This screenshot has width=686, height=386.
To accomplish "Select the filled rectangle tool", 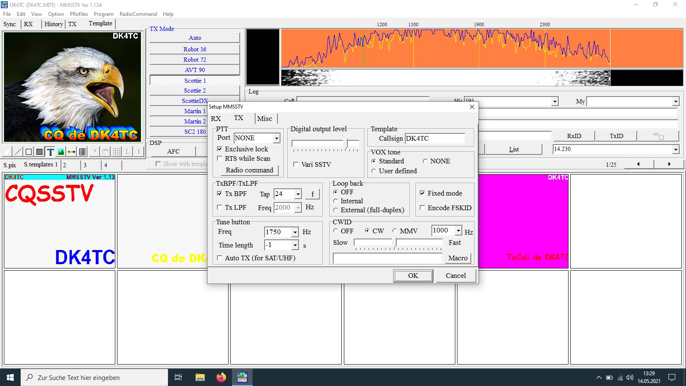I will tap(39, 151).
